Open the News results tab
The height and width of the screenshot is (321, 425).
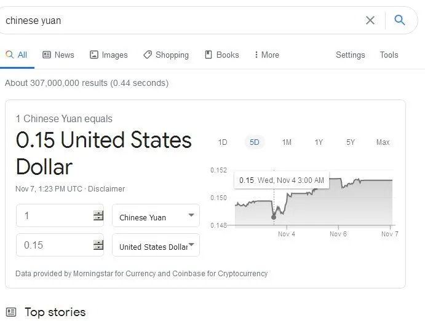tap(58, 55)
